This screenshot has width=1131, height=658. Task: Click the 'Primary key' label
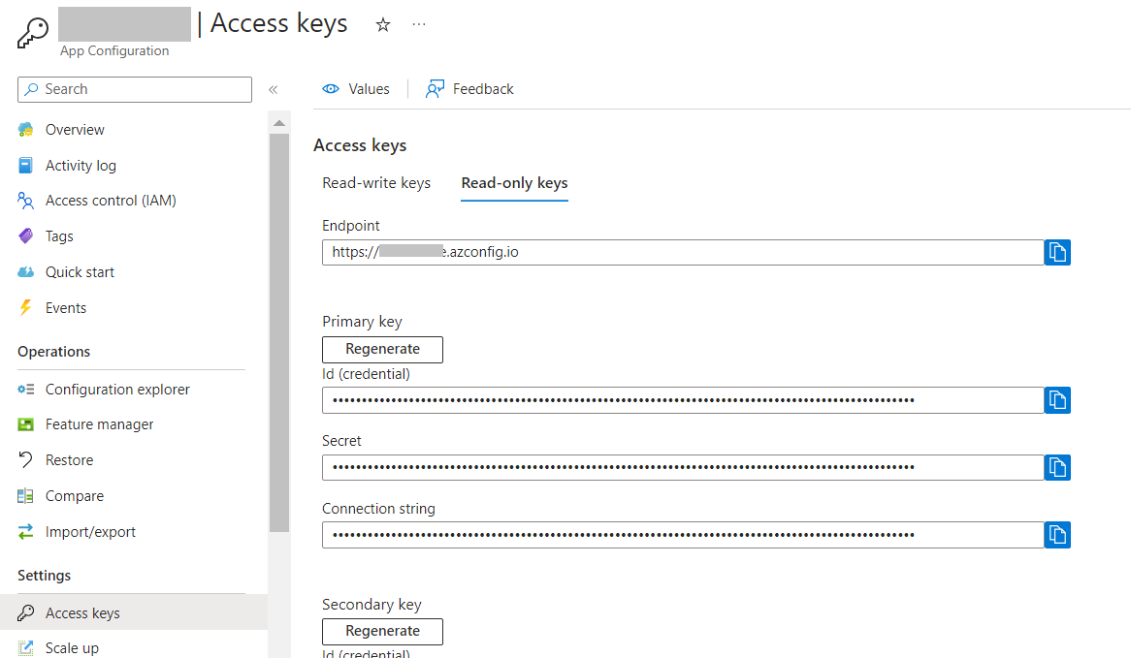click(362, 322)
